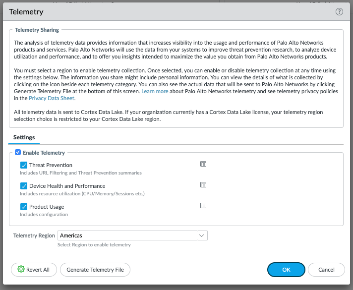Uncheck the Threat Prevention checkbox

(24, 165)
